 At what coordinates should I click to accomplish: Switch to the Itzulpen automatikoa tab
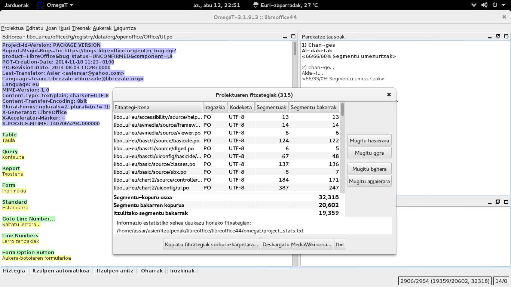pos(61,271)
